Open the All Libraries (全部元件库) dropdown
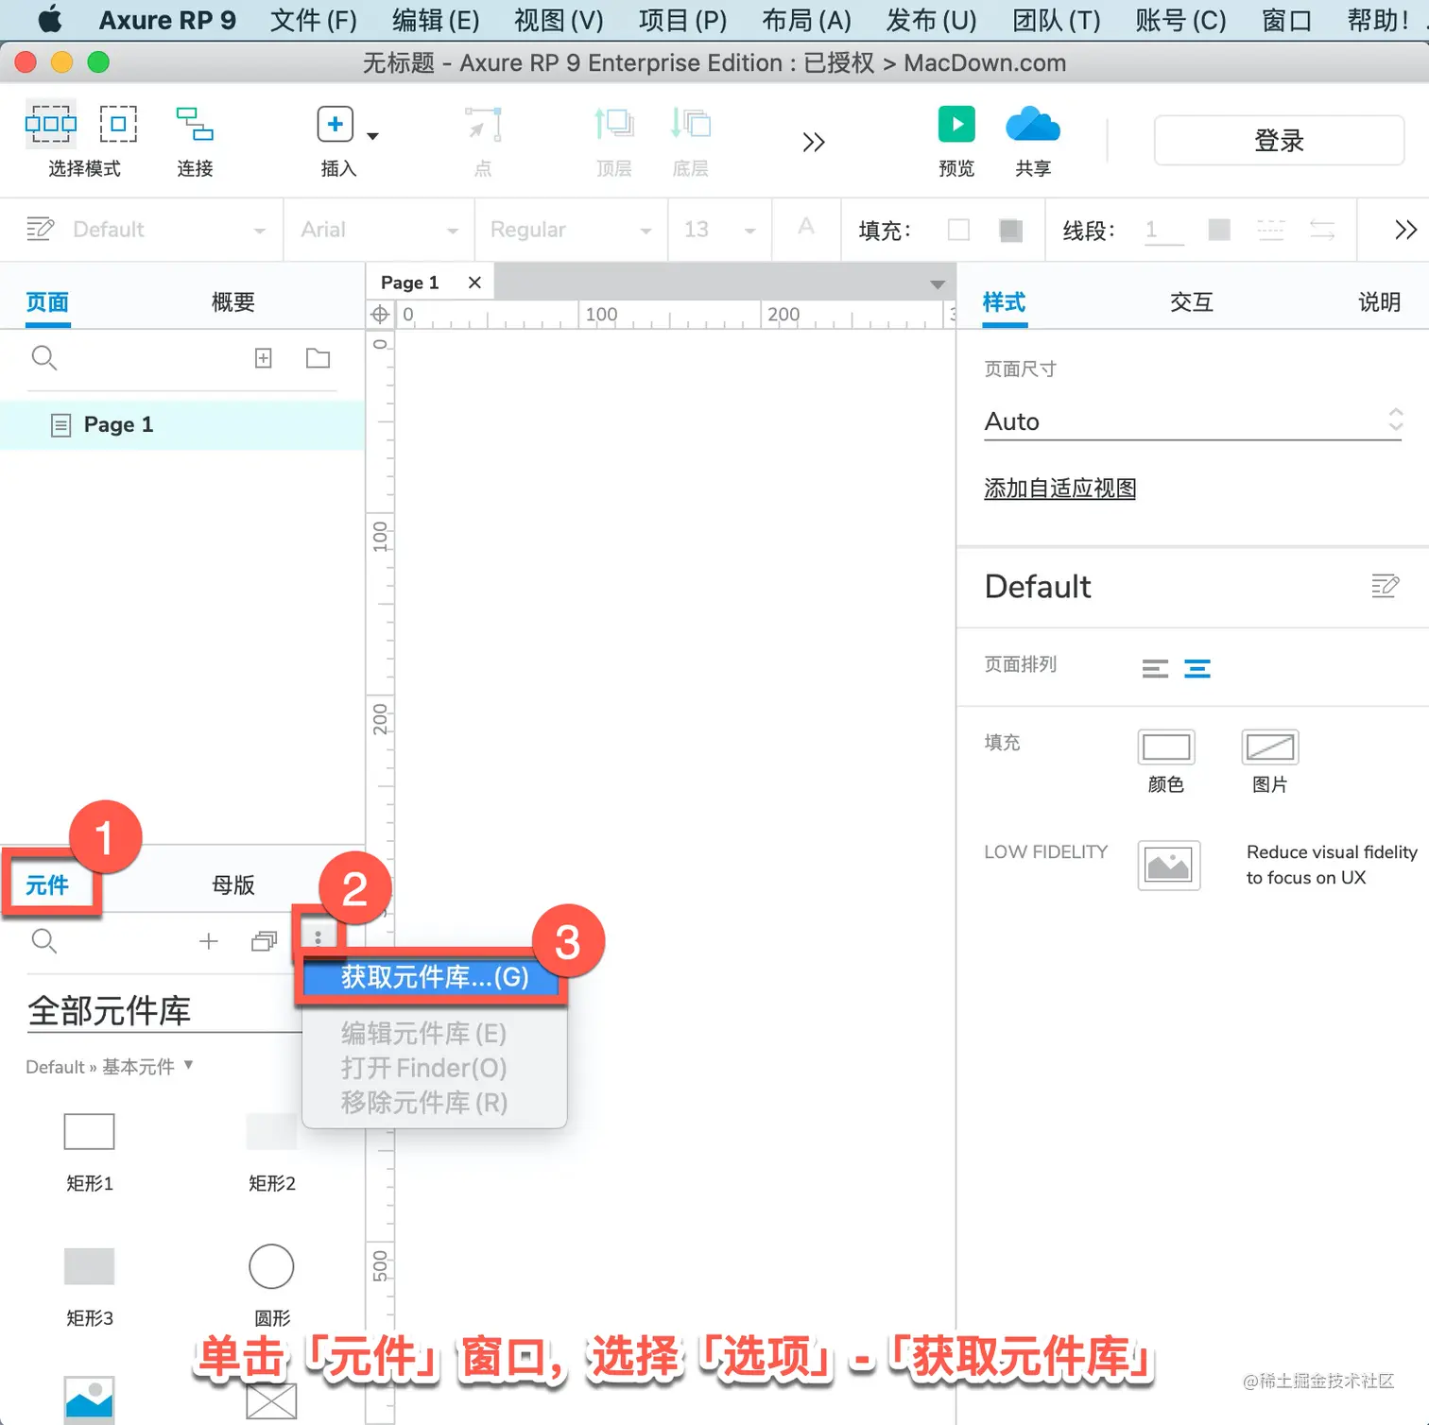 tap(165, 1011)
